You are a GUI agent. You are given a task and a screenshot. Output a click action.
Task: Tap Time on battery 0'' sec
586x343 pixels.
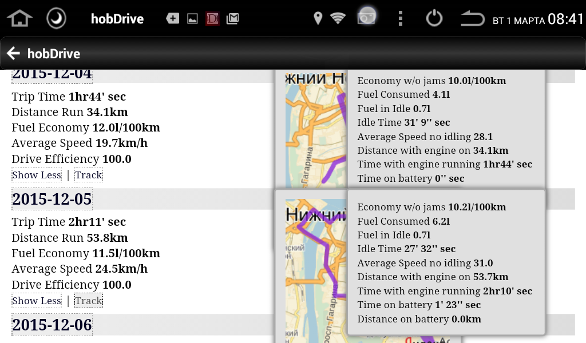(x=411, y=178)
